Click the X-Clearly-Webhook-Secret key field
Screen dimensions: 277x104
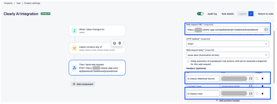click(x=203, y=79)
